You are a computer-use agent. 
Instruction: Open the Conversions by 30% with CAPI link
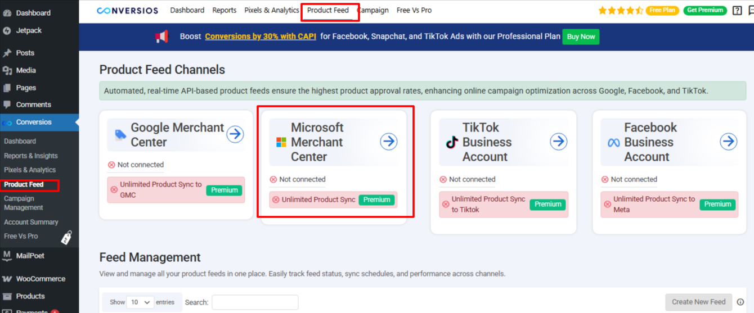(261, 37)
